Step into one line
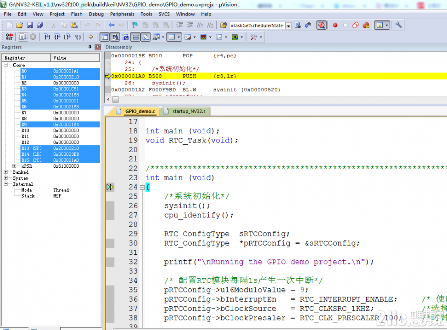 [47, 37]
